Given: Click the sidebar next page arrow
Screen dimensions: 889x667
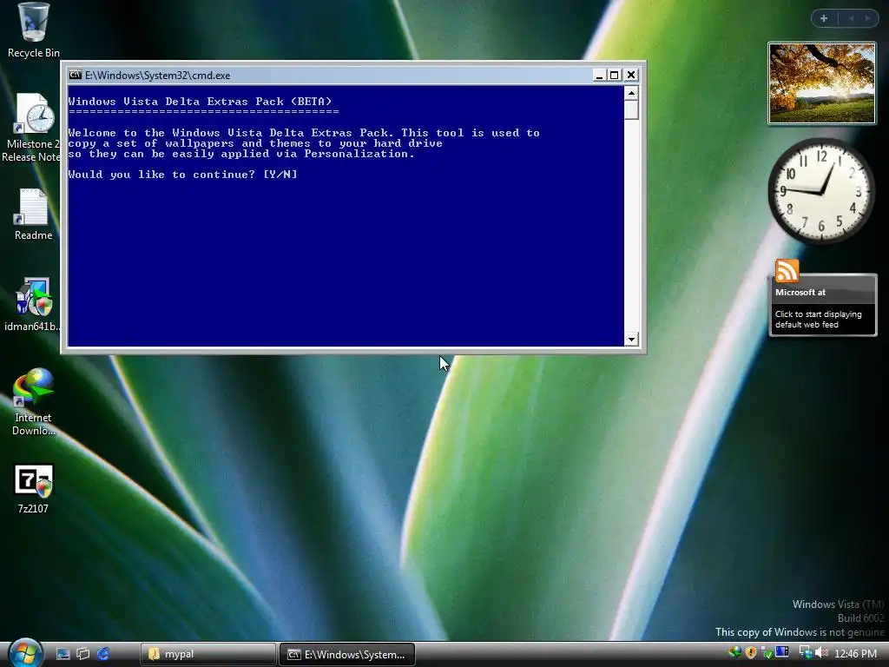Looking at the screenshot, I should coord(867,18).
